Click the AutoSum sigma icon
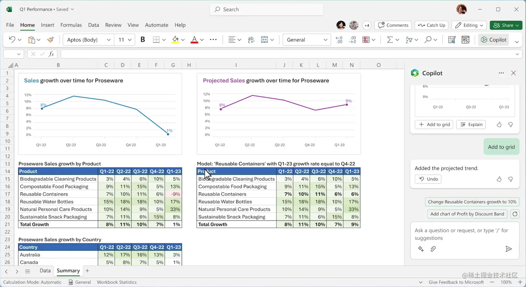526x287 pixels. (x=390, y=40)
